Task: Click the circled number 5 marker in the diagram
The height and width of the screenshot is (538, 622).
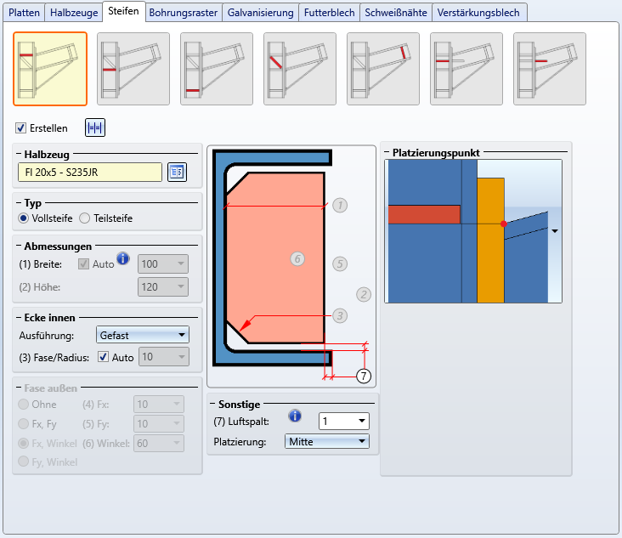Action: pyautogui.click(x=340, y=263)
